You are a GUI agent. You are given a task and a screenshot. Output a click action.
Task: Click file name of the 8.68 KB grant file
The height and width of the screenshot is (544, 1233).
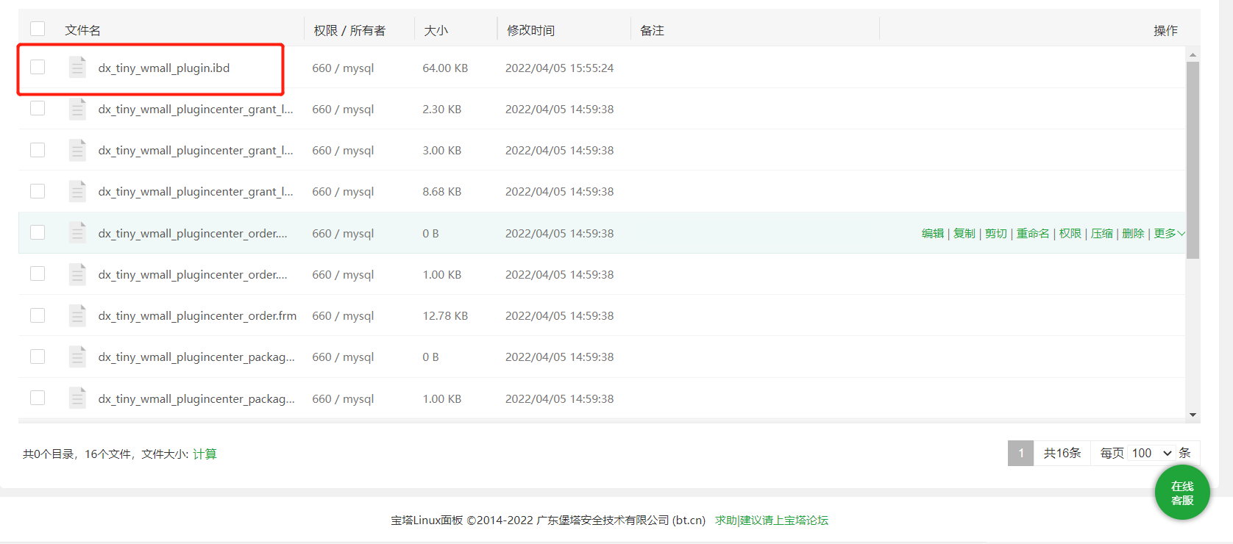(x=196, y=191)
